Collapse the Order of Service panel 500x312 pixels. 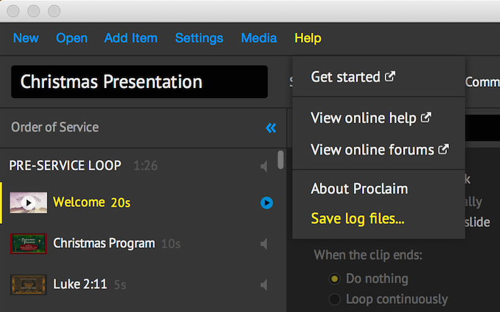pyautogui.click(x=271, y=128)
